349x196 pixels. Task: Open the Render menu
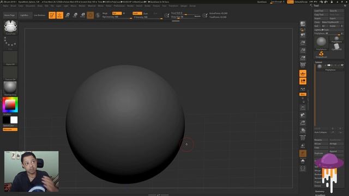pyautogui.click(x=130, y=6)
